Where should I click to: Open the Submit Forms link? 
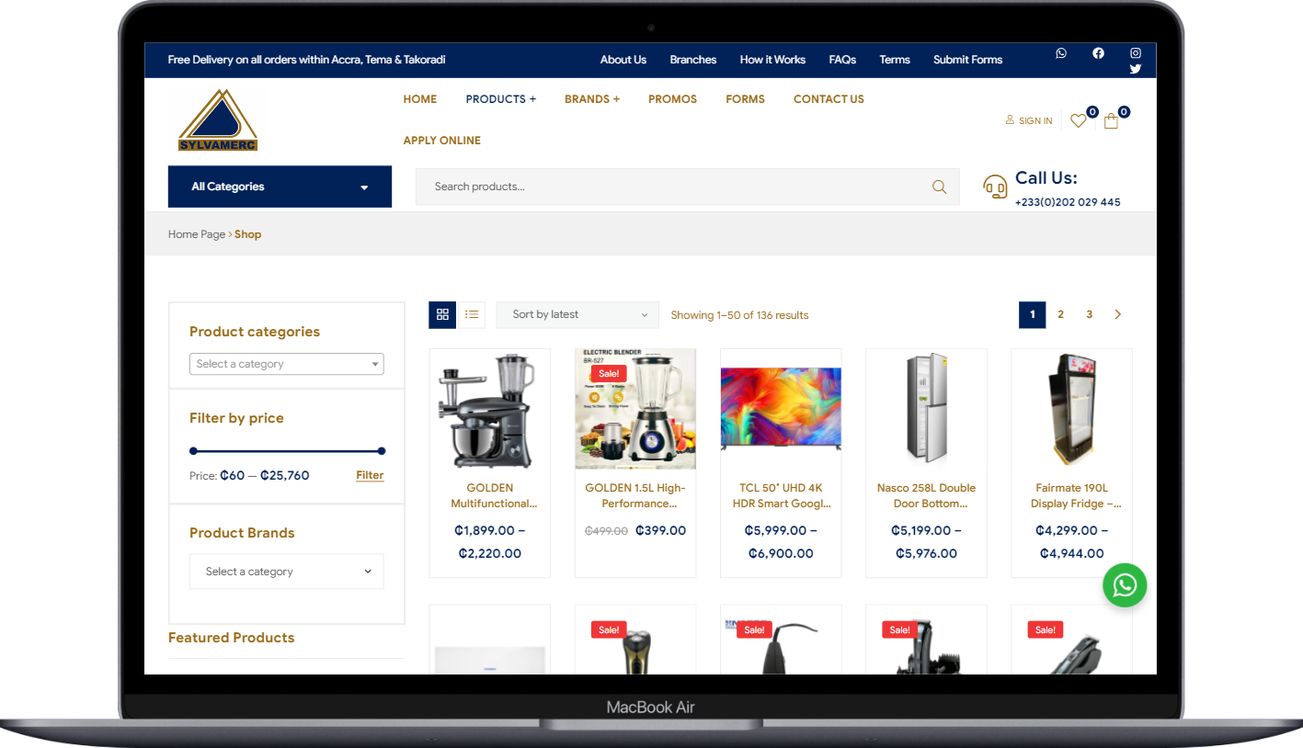click(967, 60)
